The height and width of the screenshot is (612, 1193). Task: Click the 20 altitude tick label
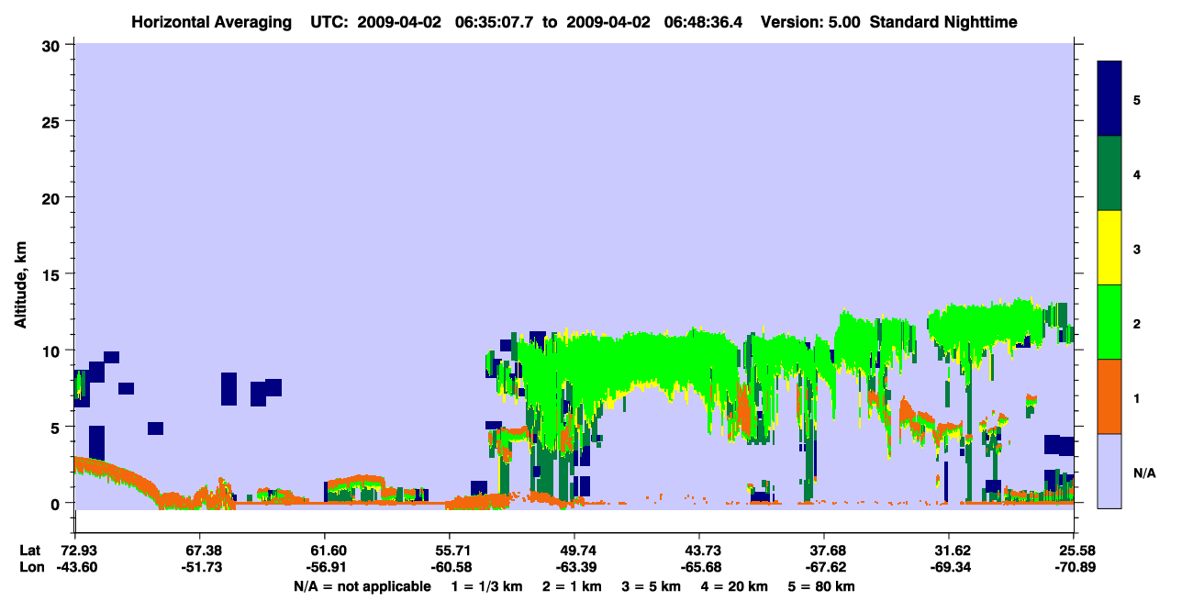click(53, 197)
